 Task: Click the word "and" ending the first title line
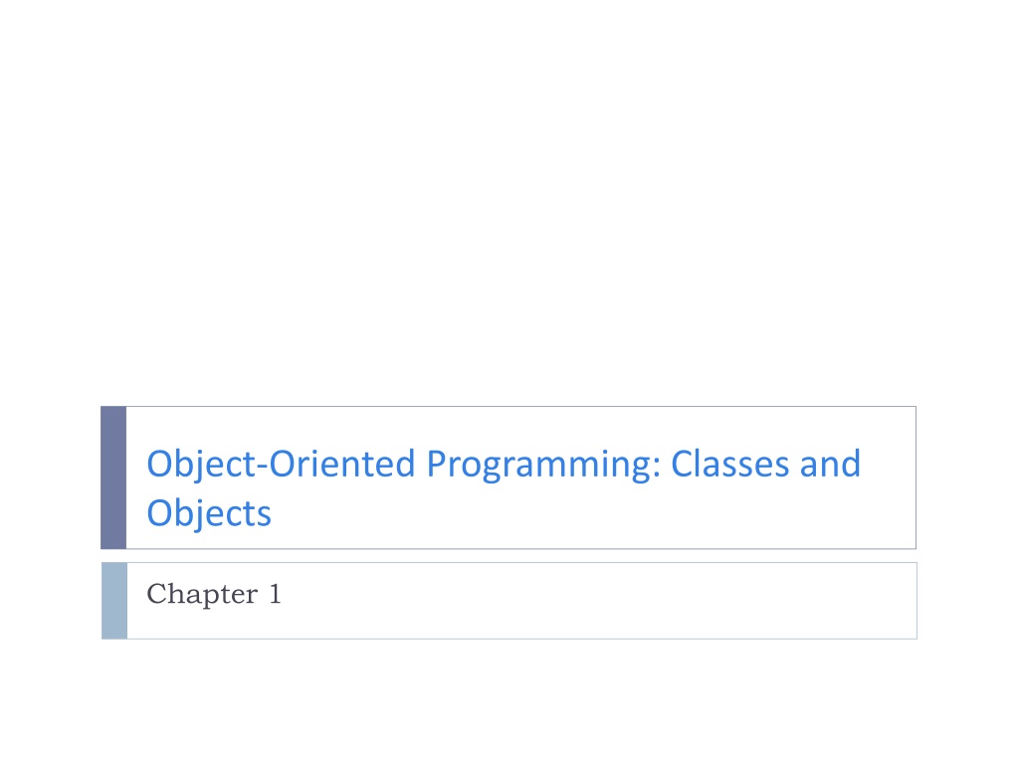pos(830,464)
